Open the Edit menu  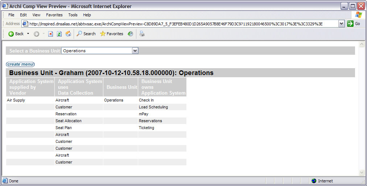pyautogui.click(x=23, y=15)
